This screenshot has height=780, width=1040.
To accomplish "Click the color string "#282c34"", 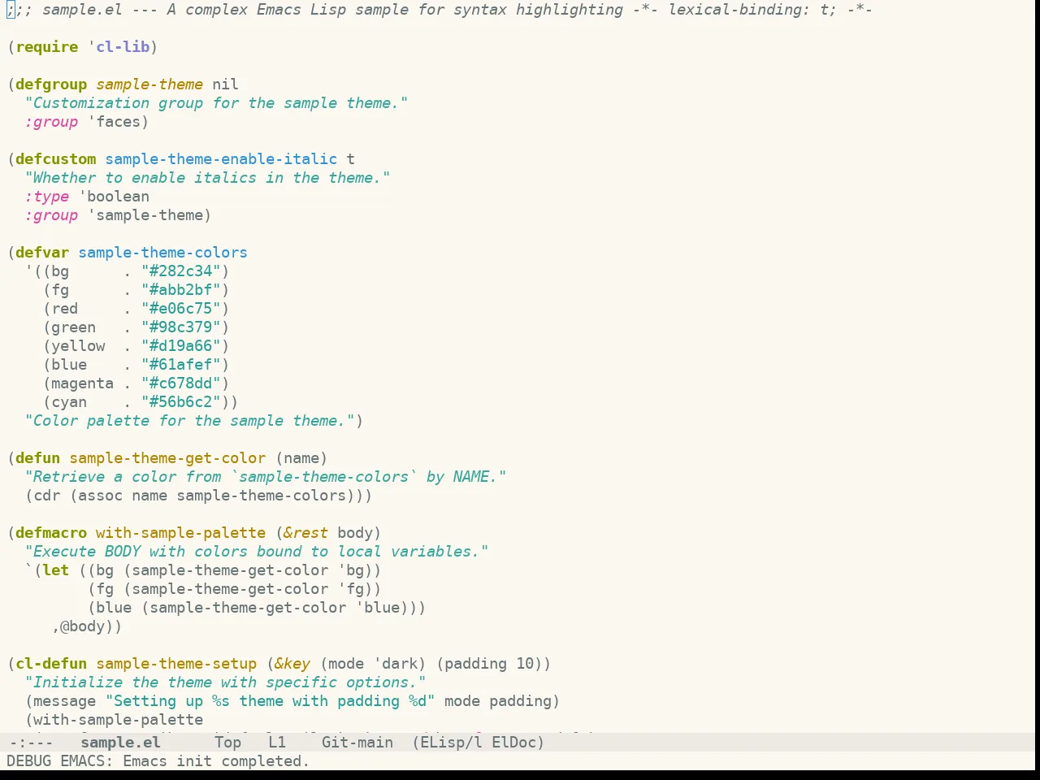I will tap(180, 271).
